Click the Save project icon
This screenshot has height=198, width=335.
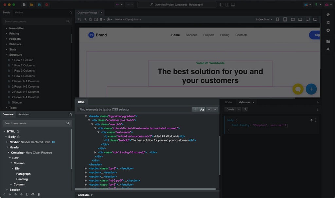coord(39,5)
